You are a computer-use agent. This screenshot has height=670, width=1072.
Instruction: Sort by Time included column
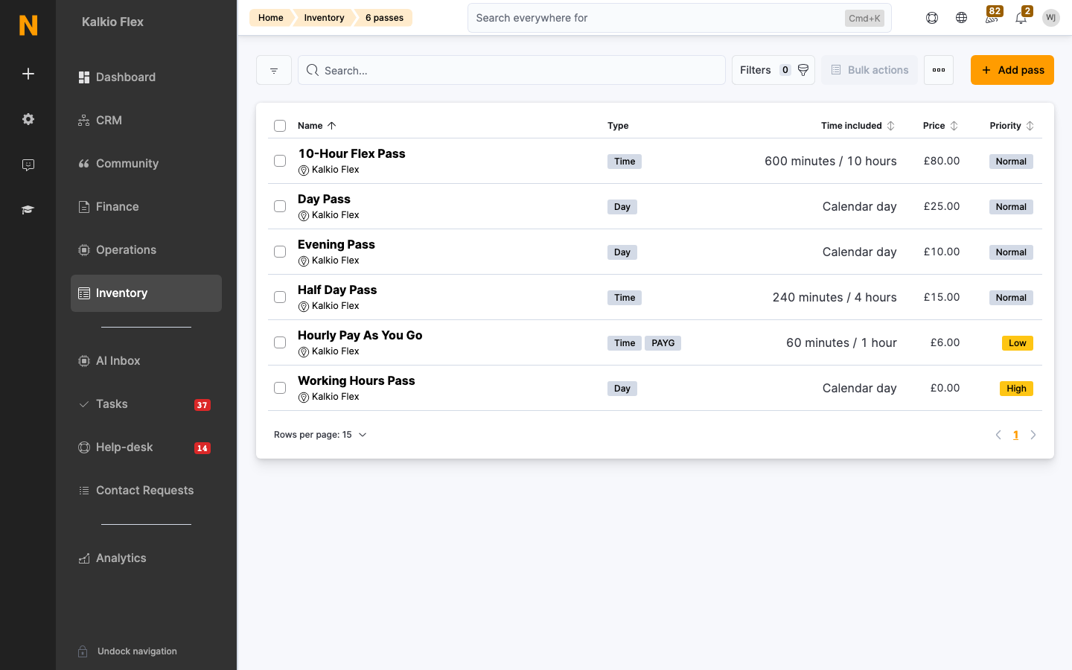pos(858,126)
